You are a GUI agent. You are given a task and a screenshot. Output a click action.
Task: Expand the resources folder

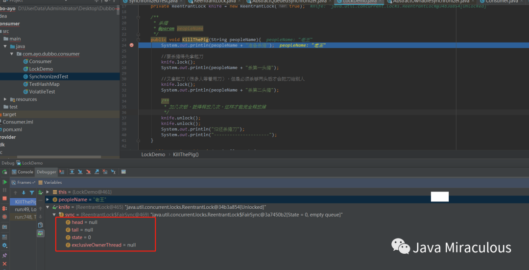(x=5, y=99)
